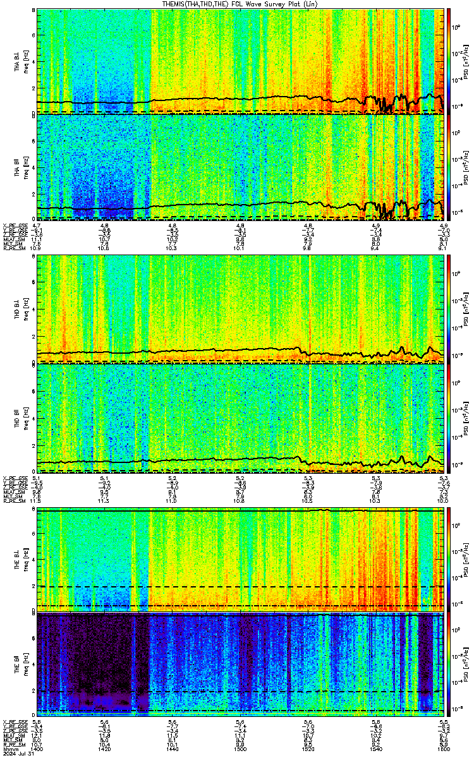Viewport: 474px width, 758px height.
Task: Click the THA B-perpendicular spectrogram panel
Action: [x=241, y=61]
